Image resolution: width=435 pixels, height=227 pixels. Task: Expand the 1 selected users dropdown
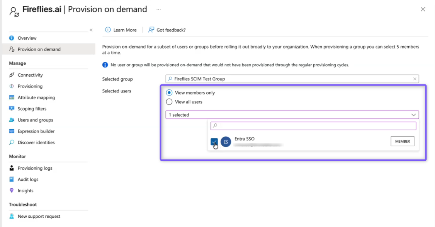(x=292, y=115)
